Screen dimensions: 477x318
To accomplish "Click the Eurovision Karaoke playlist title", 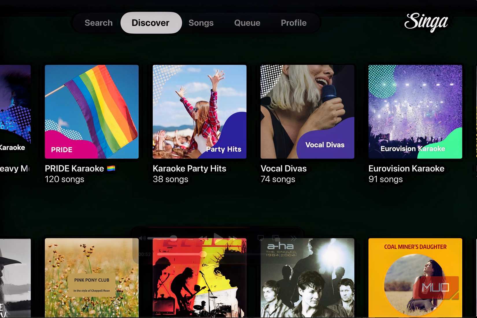I will (406, 169).
